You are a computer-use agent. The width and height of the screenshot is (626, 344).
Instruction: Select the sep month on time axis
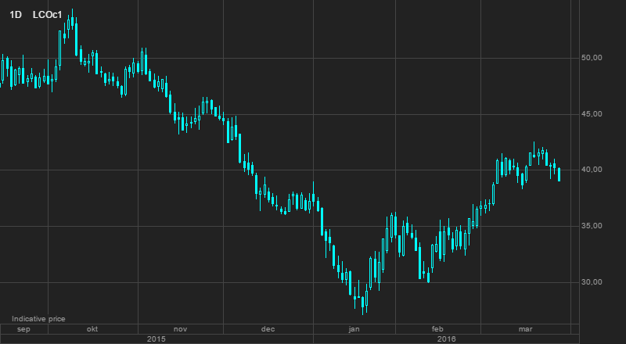click(23, 329)
